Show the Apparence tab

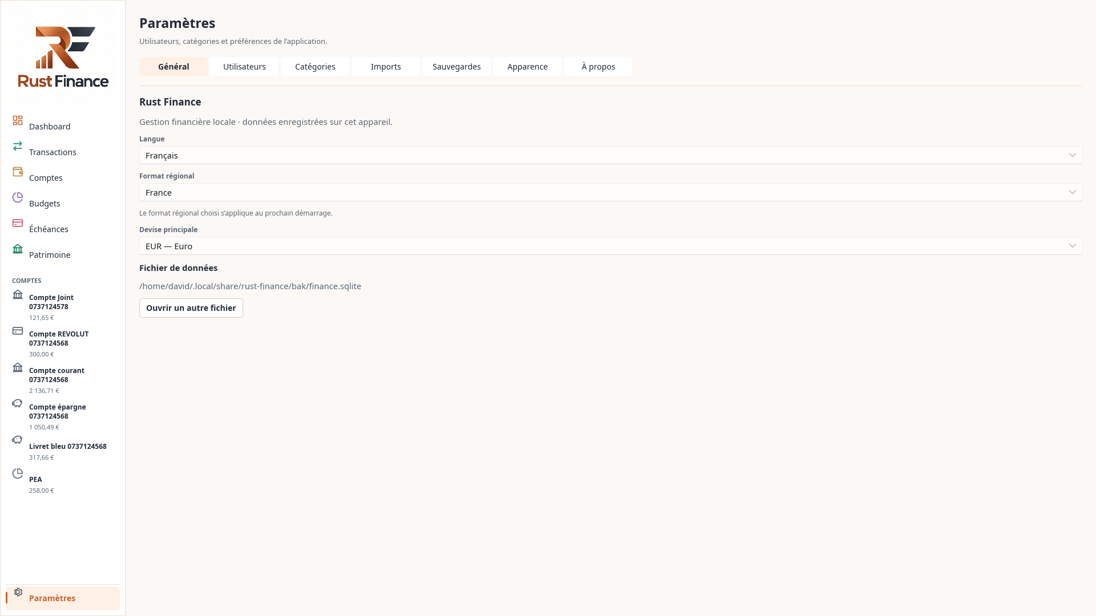tap(527, 67)
